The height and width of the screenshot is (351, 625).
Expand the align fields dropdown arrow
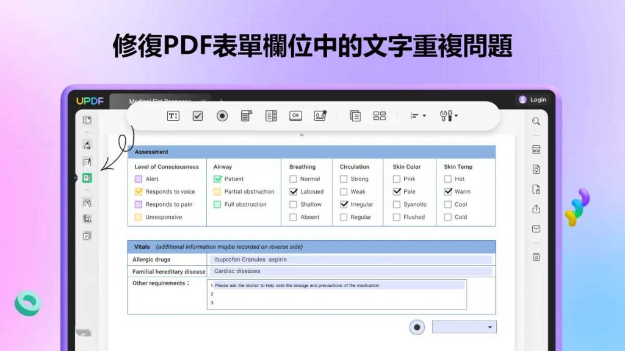[x=424, y=116]
